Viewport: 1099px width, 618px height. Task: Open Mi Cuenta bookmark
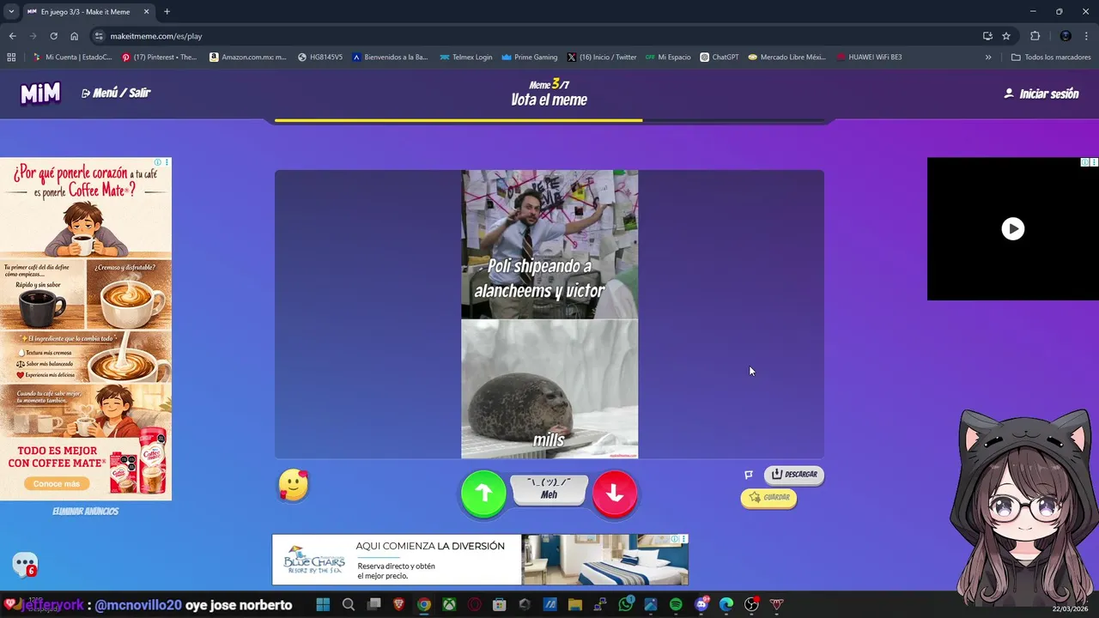72,58
